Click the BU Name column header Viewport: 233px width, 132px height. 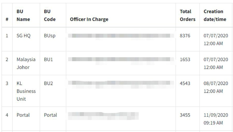pos(23,15)
